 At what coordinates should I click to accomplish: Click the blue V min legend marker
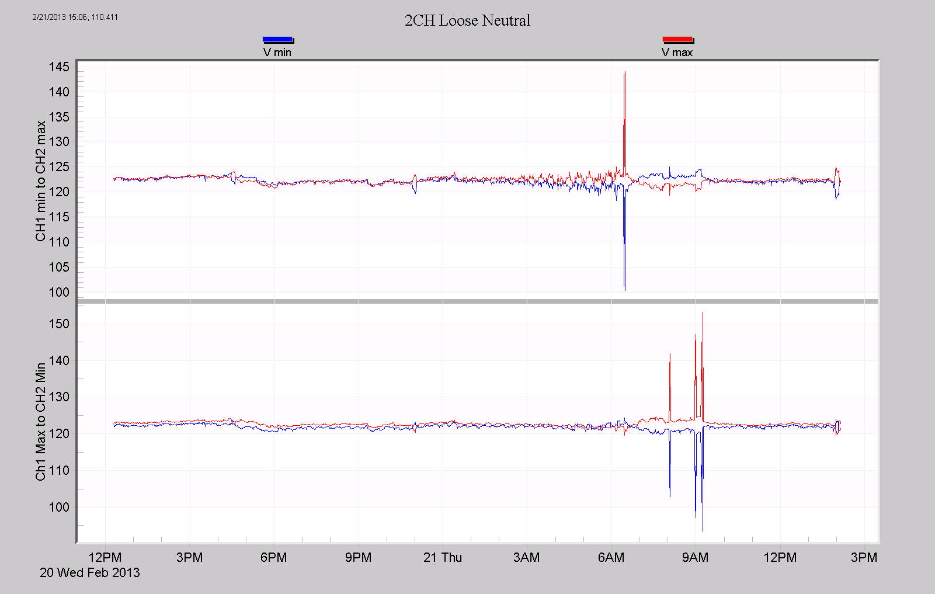[278, 39]
